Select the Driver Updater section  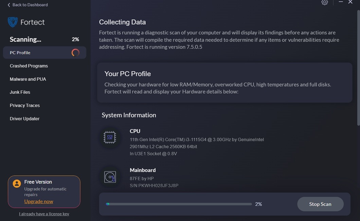[24, 119]
